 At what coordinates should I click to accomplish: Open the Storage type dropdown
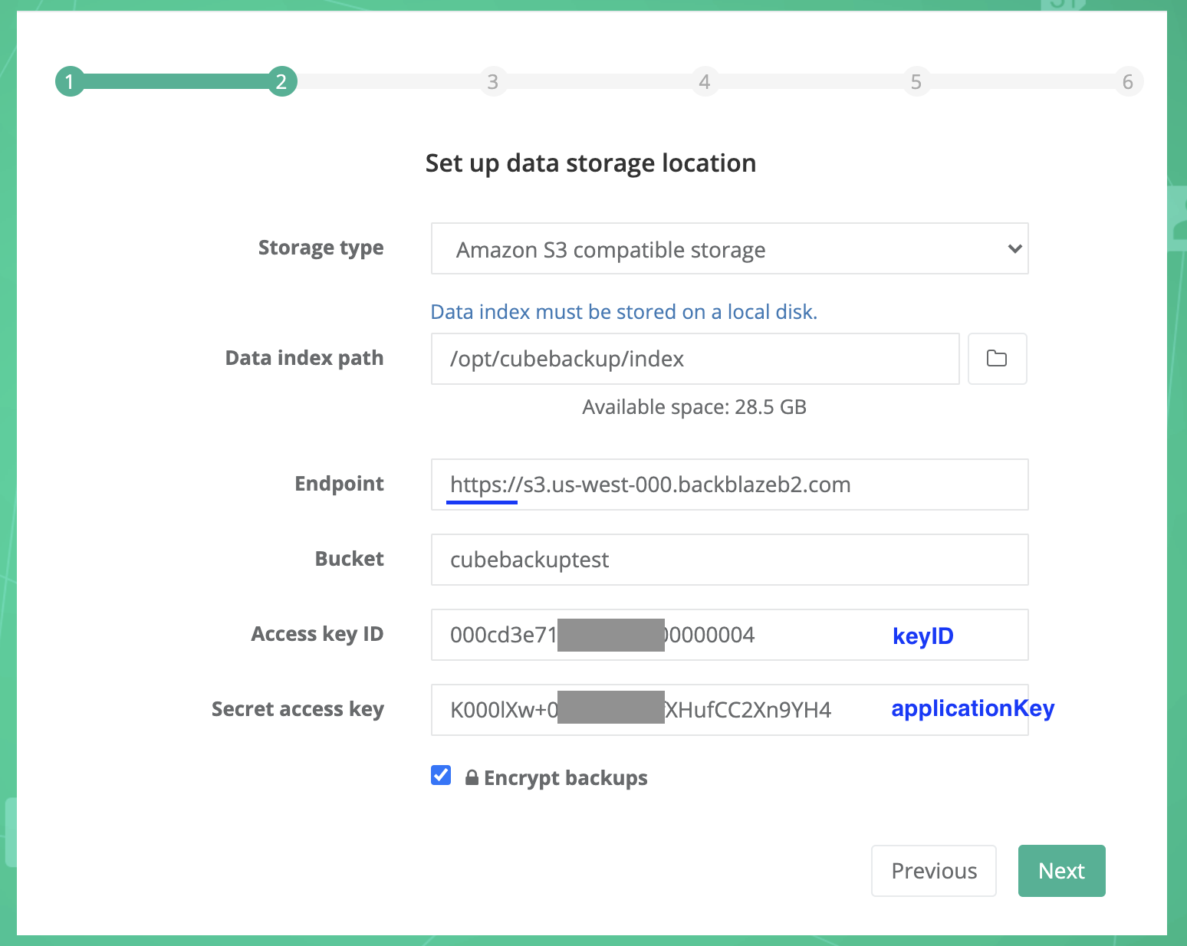729,248
